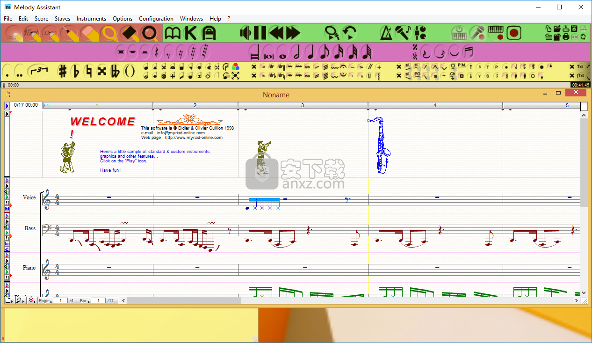This screenshot has height=343, width=592.
Task: Open the mixer sliders icon
Action: tap(420, 33)
